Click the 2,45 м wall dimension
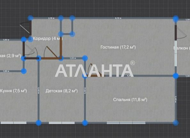This screenshot has height=138, width=190. pos(176,99)
